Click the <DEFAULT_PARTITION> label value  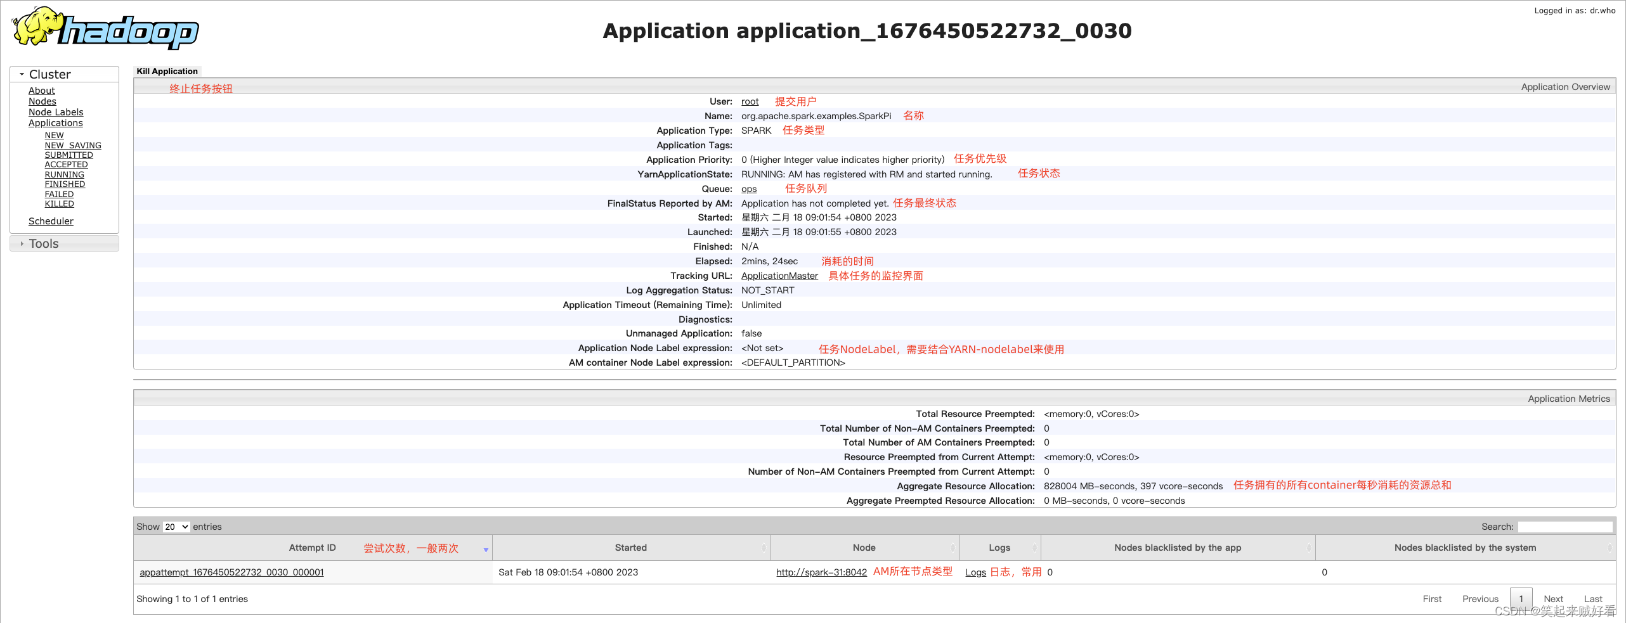click(x=793, y=363)
